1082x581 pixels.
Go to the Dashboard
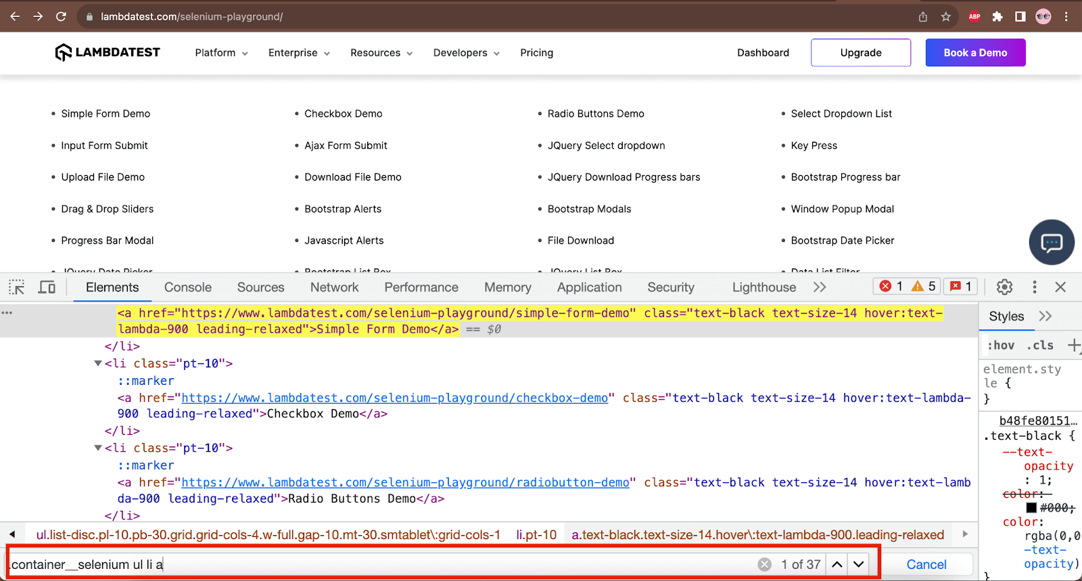pyautogui.click(x=763, y=53)
